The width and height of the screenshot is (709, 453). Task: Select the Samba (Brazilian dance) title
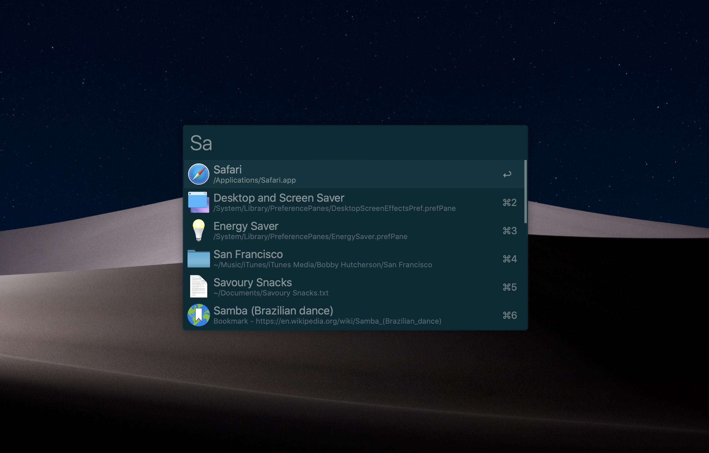coord(273,310)
